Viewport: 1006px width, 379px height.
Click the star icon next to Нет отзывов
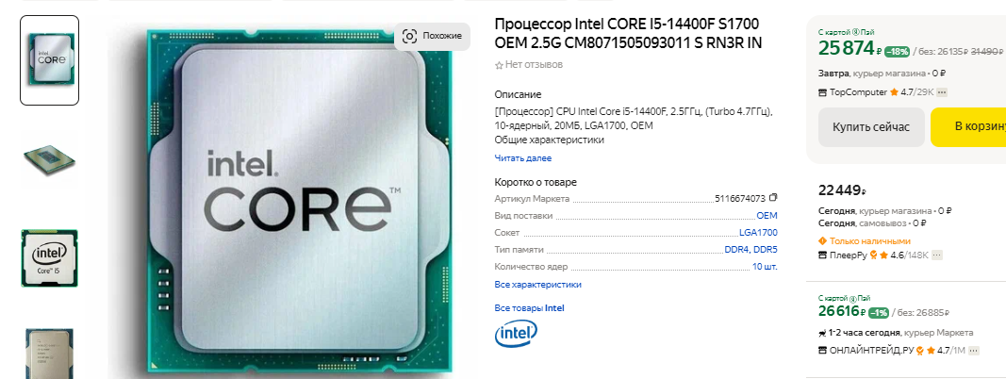(x=499, y=65)
